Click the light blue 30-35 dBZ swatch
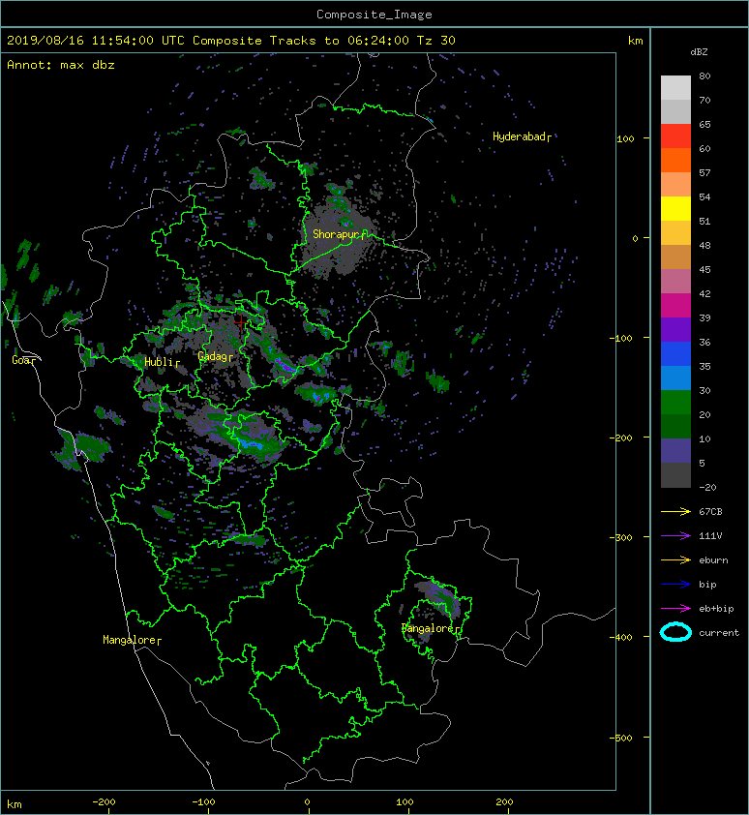This screenshot has width=749, height=815. (x=675, y=378)
